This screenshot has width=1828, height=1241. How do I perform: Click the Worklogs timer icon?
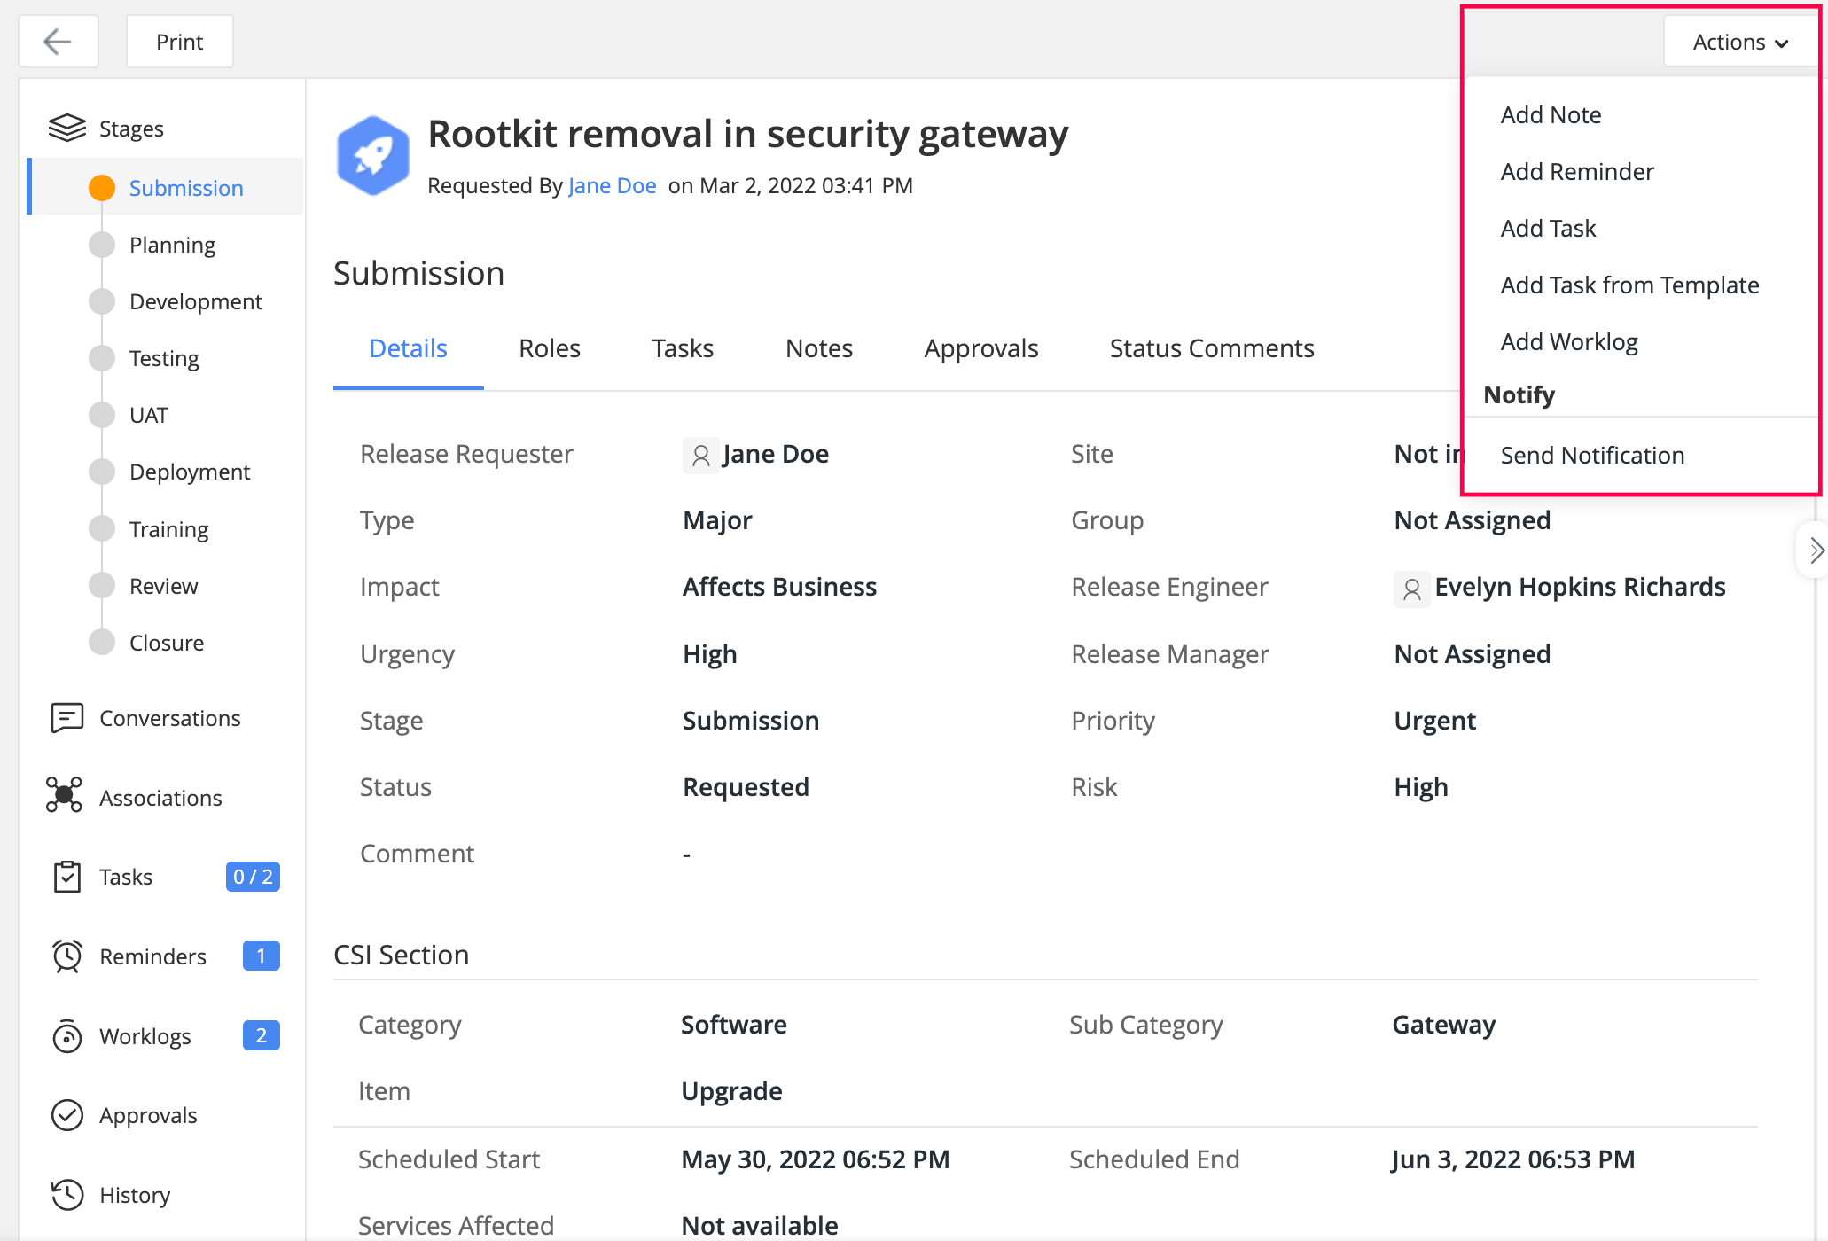tap(67, 1035)
